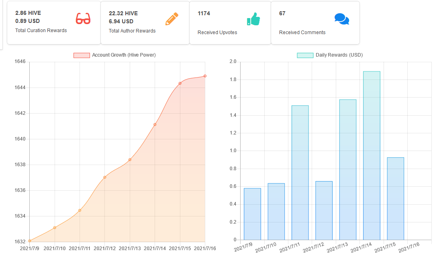Click the Daily Rewards teal legend swatch

[305, 55]
